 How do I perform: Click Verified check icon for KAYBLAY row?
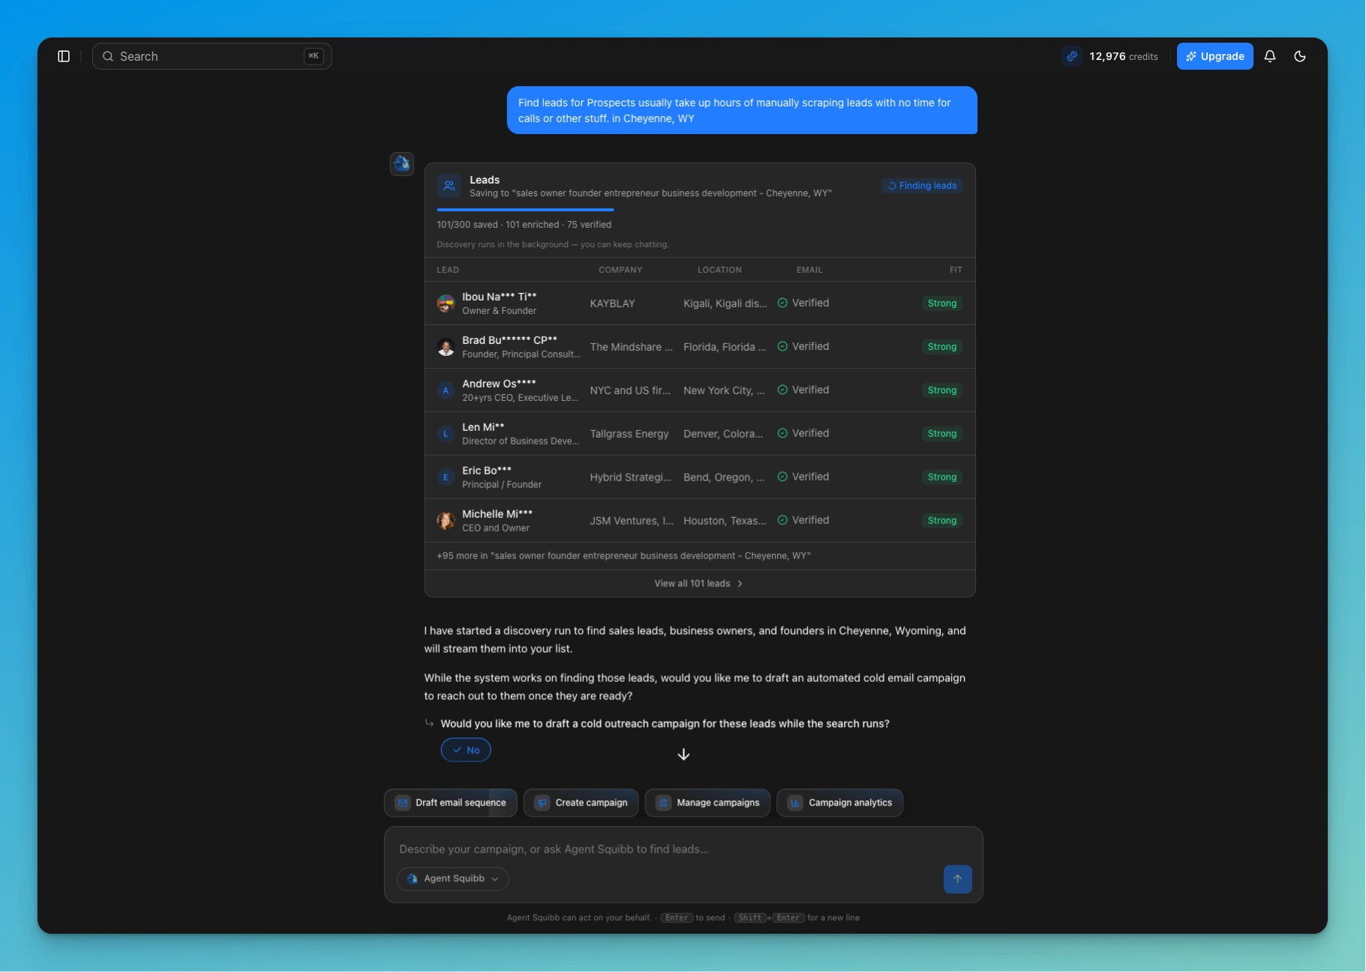(x=782, y=303)
